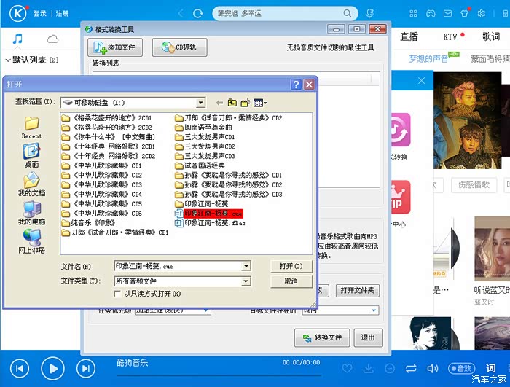Click the play button in player bar
510x387 pixels.
(52, 368)
